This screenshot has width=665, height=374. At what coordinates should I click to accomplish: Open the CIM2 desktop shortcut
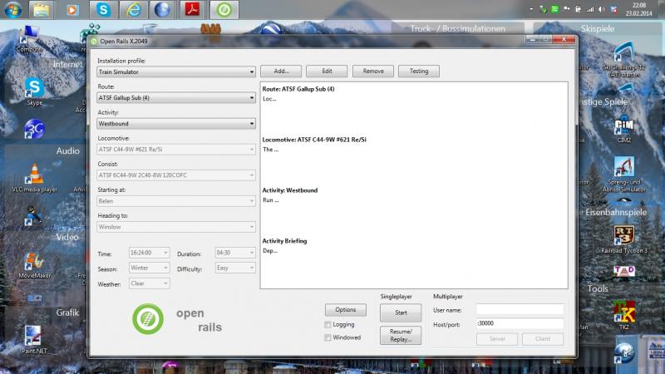pos(624,130)
